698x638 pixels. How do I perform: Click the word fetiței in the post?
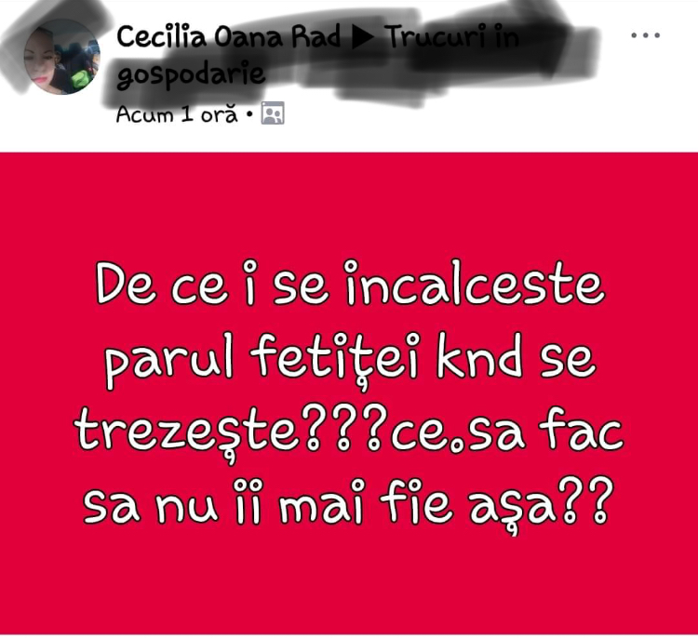point(334,360)
